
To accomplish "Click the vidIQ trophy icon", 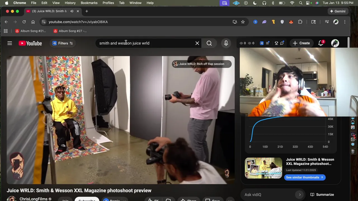I will pyautogui.click(x=276, y=43).
